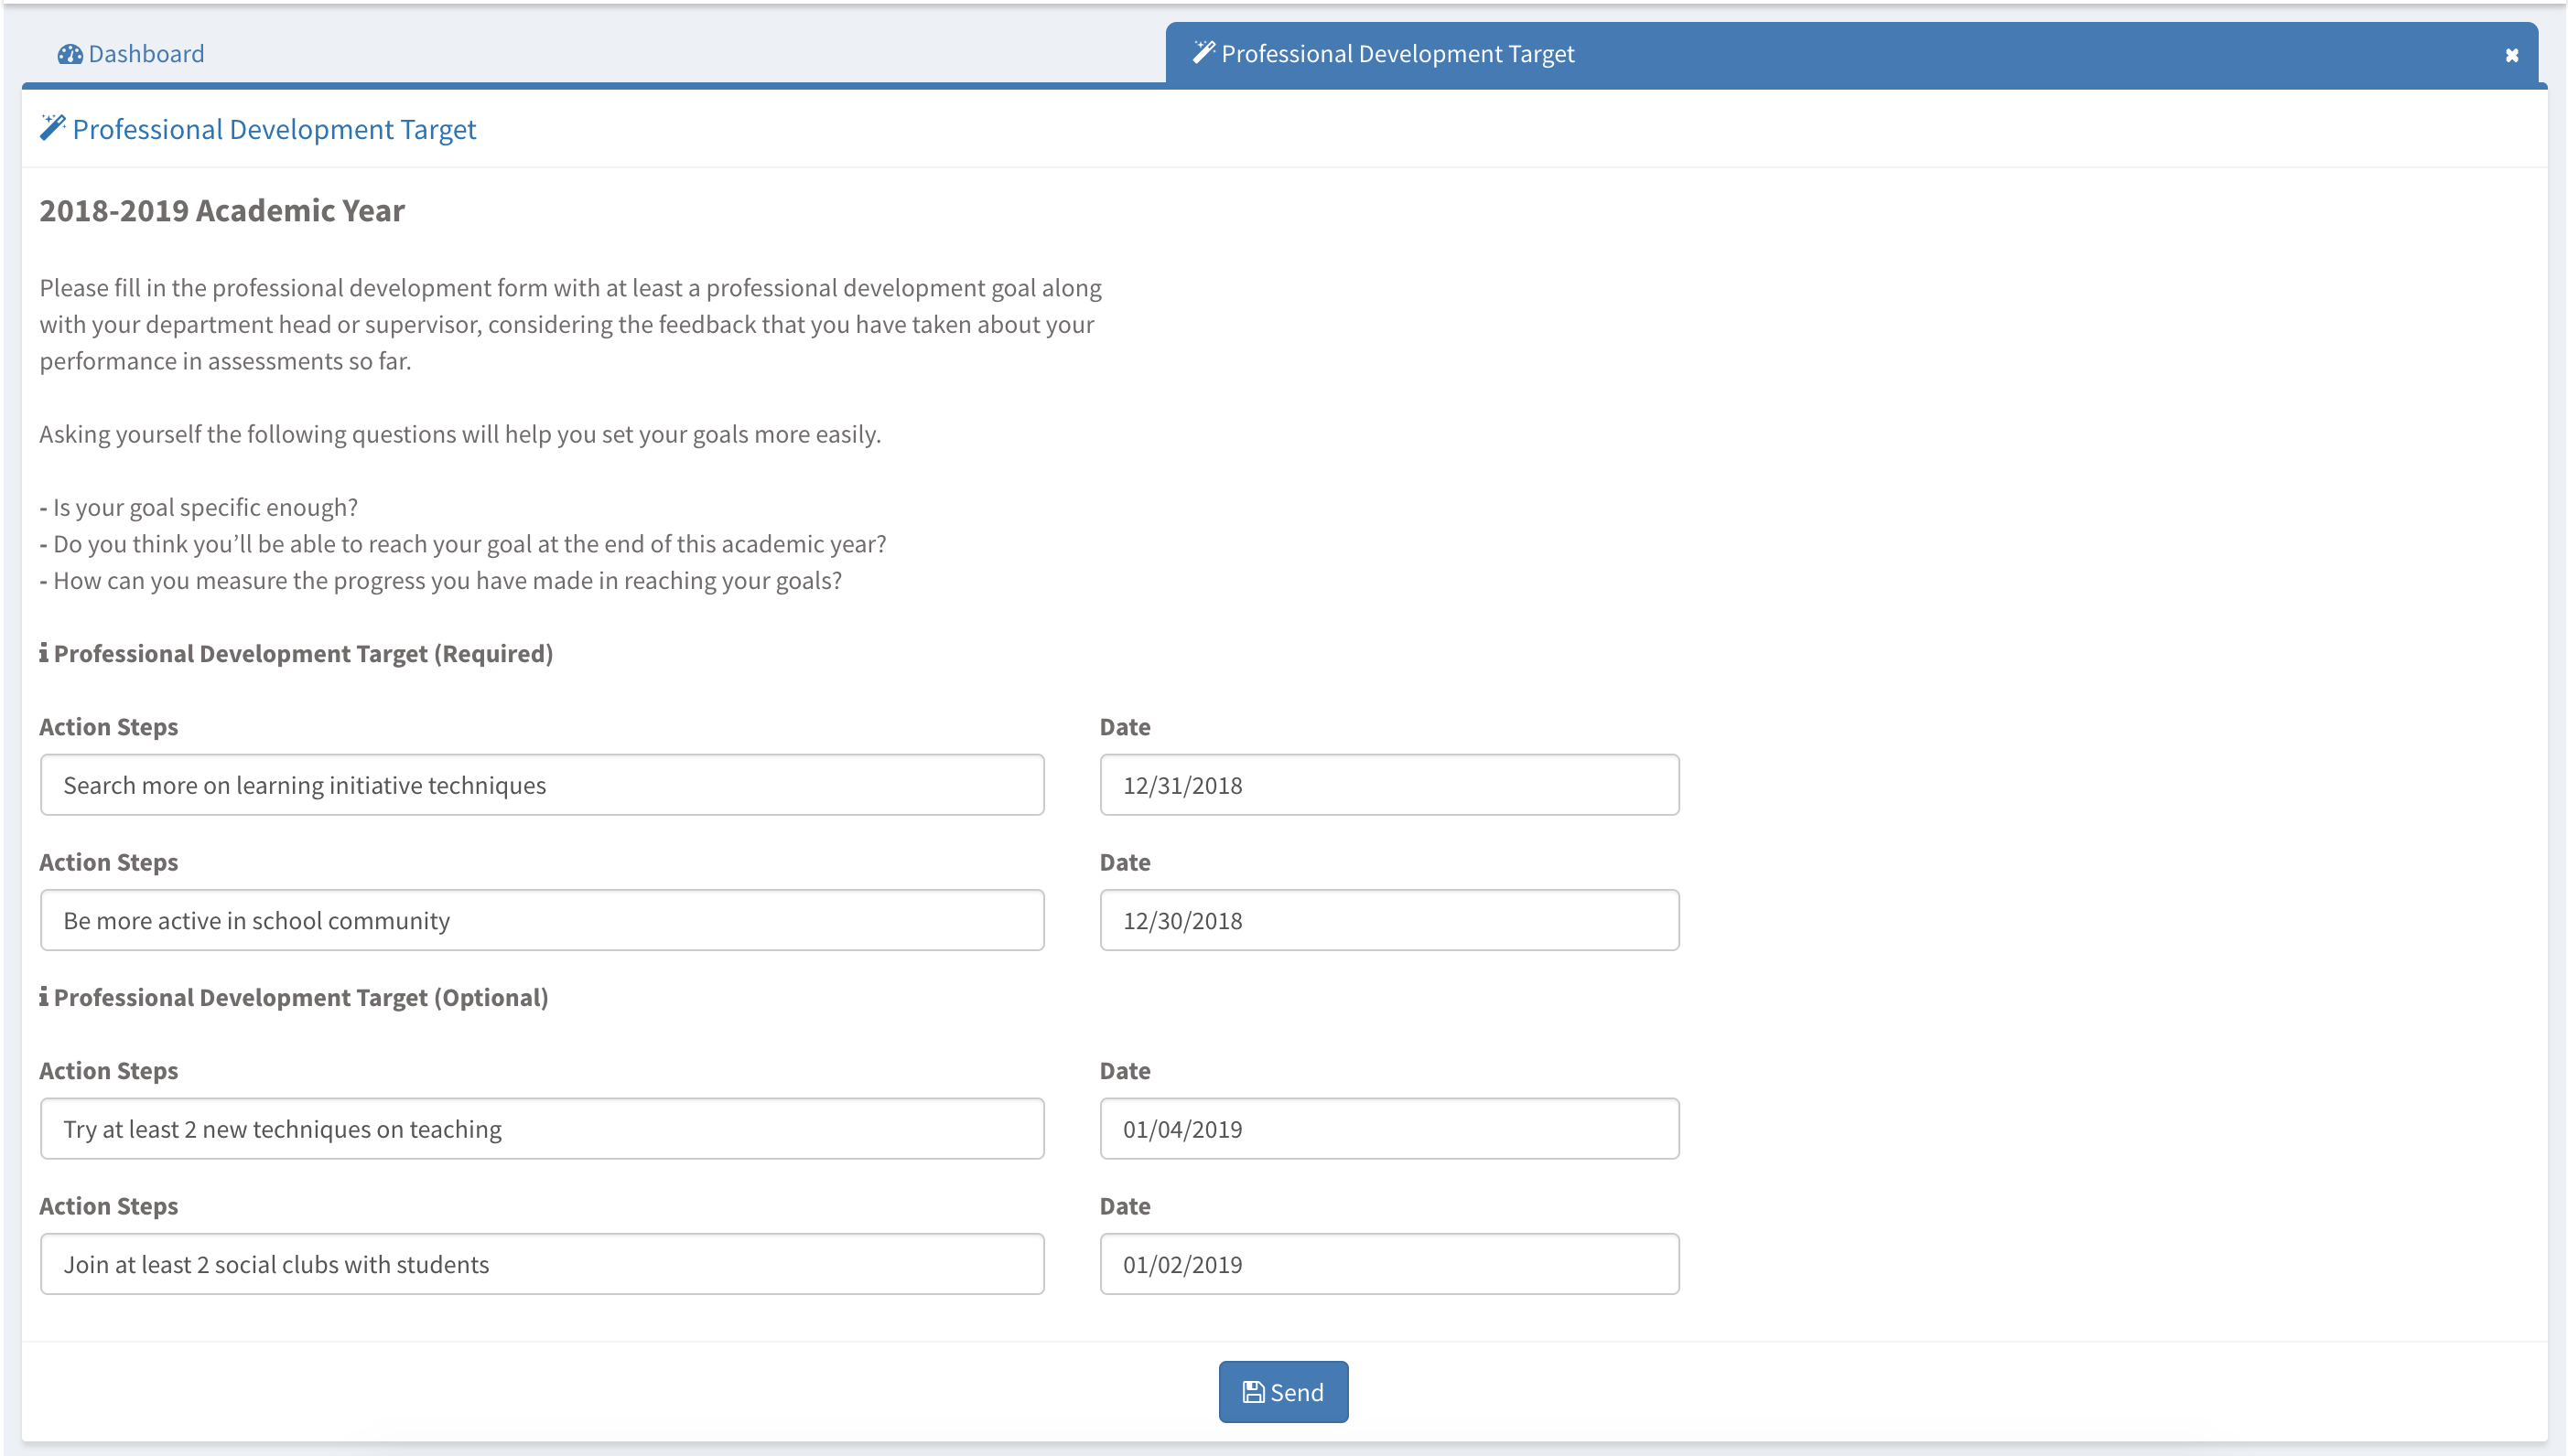Click the 01/02/2019 date input
Viewport: 2568px width, 1456px height.
point(1388,1264)
